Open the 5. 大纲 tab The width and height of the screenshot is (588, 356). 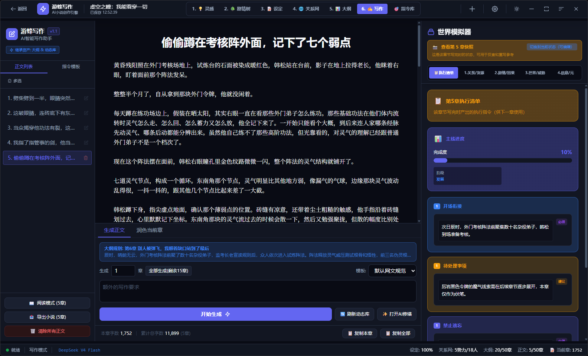(340, 9)
